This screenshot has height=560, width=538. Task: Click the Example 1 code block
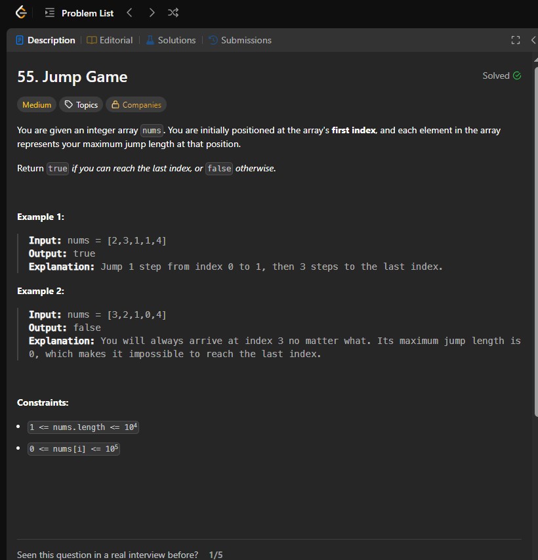point(236,253)
